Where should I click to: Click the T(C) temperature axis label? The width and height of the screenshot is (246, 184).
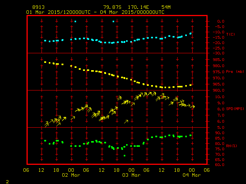(x=231, y=34)
